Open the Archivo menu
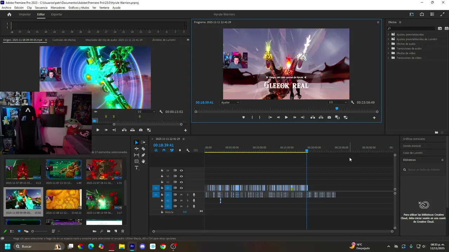Screen dimensions: 449x252 (6, 8)
